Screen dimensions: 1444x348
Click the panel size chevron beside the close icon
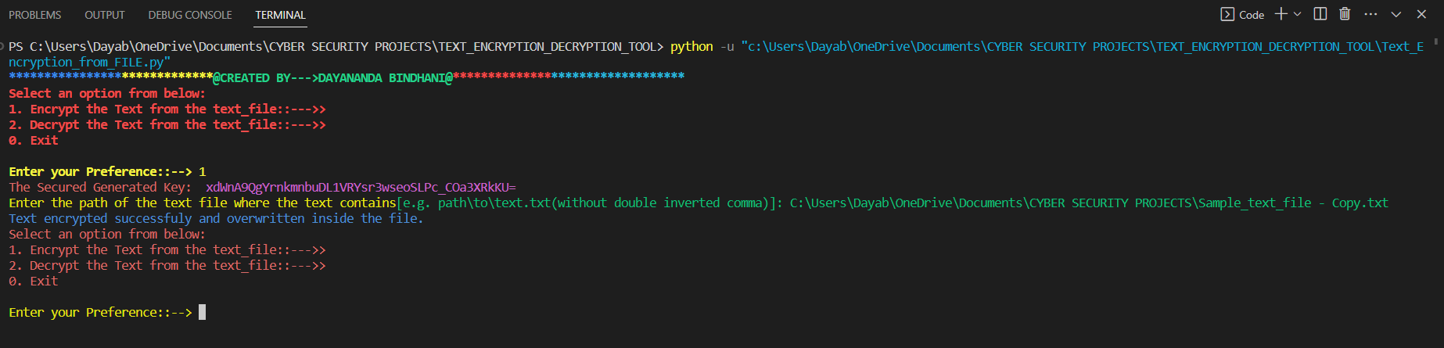[1396, 14]
